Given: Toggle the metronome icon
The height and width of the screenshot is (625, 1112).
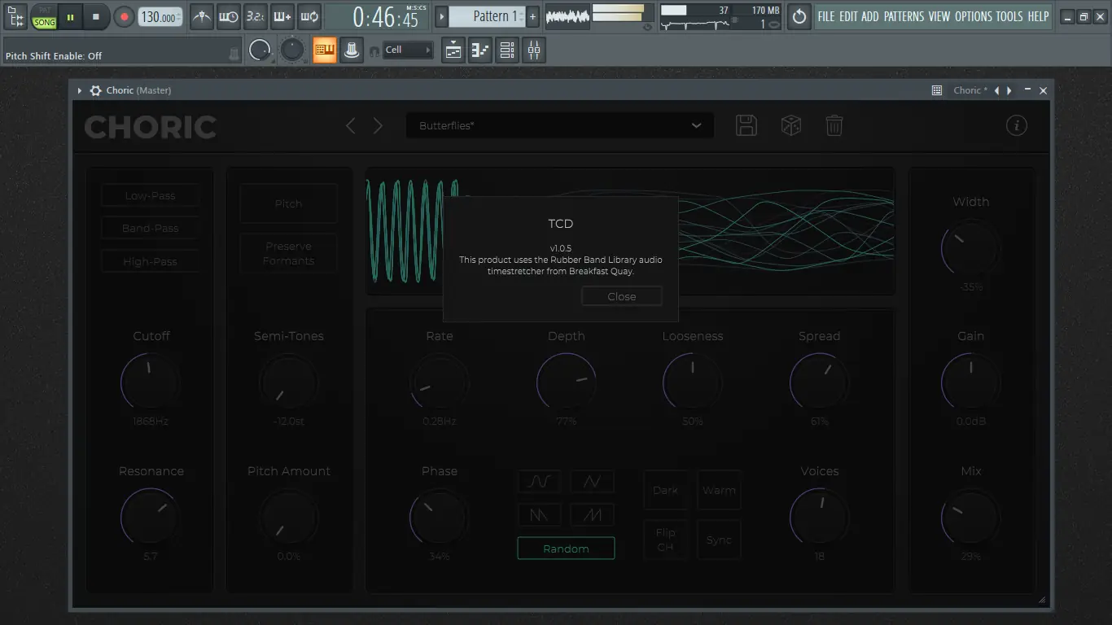Looking at the screenshot, I should click(202, 16).
